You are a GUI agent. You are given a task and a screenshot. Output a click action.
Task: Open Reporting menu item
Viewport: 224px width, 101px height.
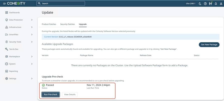14,71
